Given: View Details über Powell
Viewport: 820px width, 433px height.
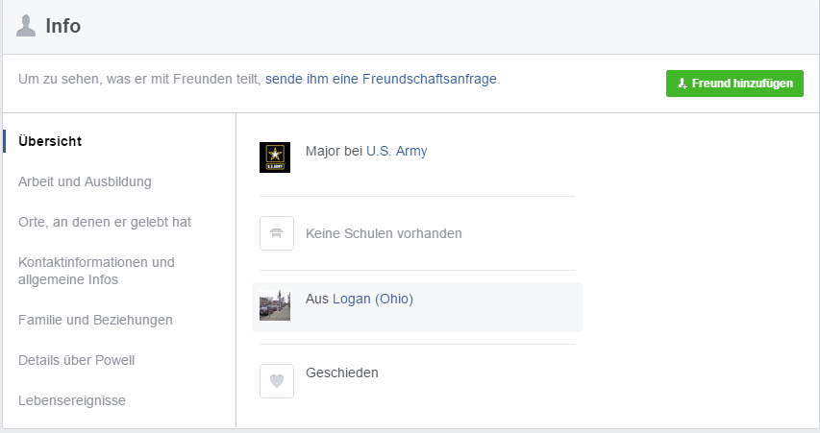Looking at the screenshot, I should [76, 360].
